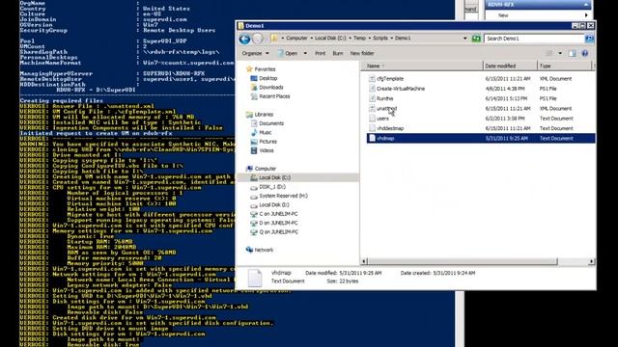Select C on JUNELIM-PC network drive

[x=278, y=214]
